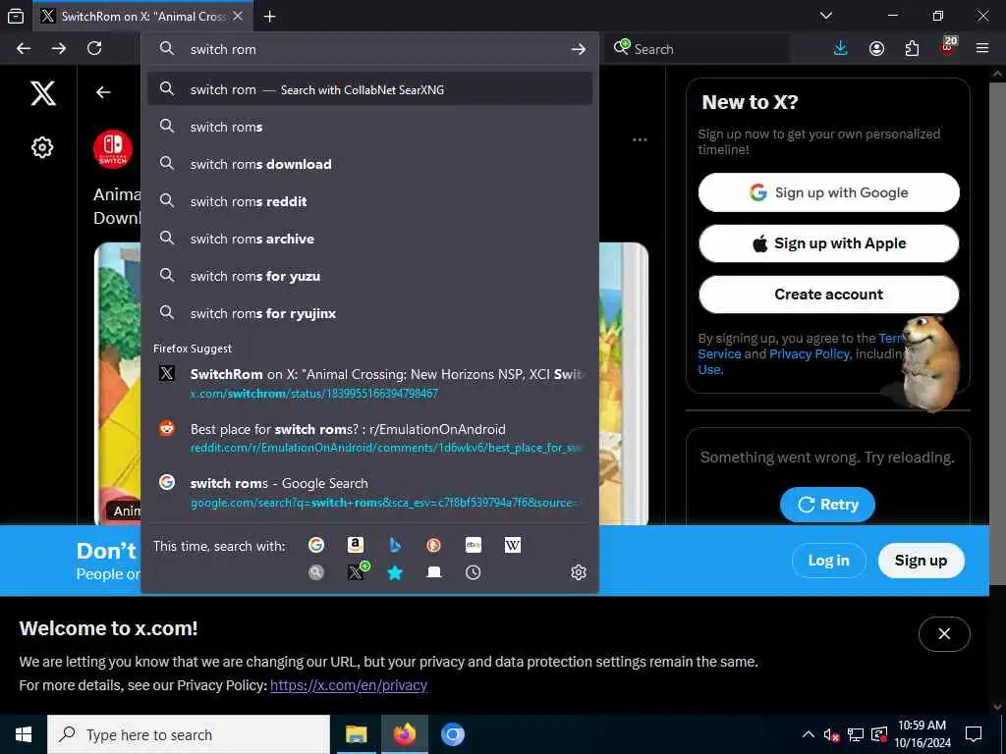Click the Log in button
1006x754 pixels.
[828, 561]
